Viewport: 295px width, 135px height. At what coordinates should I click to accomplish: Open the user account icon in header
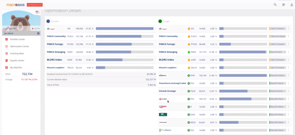(292, 5)
